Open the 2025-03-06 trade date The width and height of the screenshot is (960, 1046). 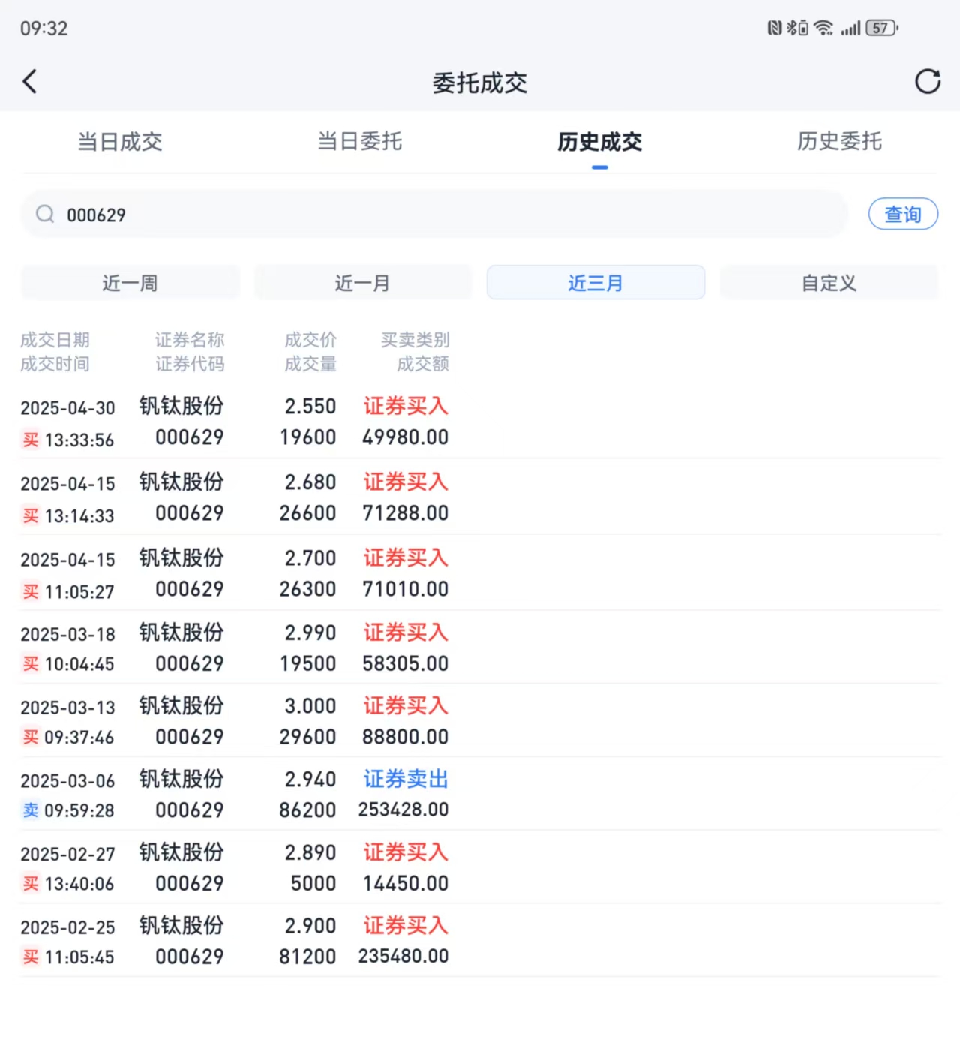click(x=67, y=781)
